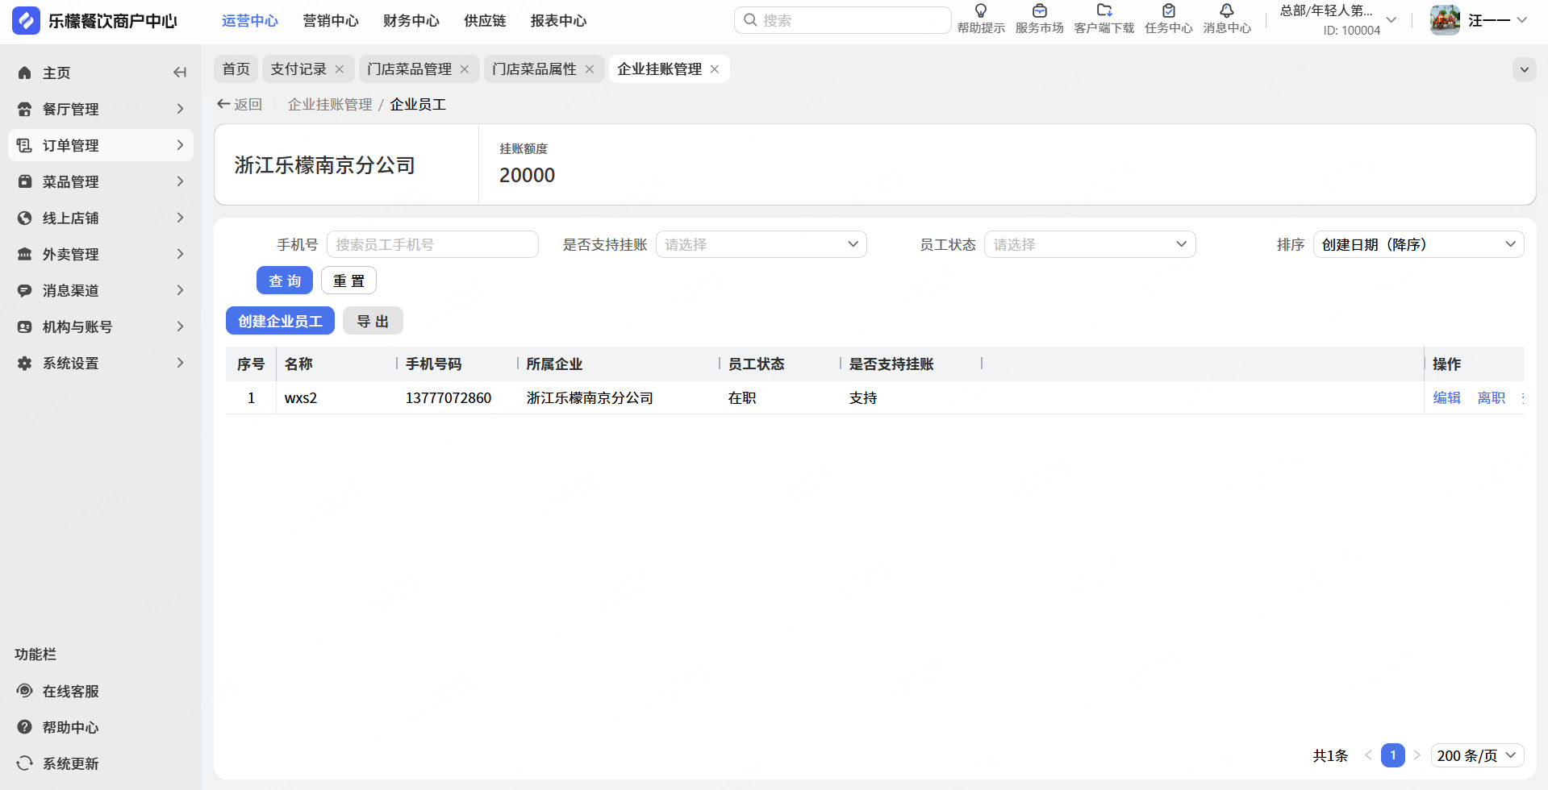Expand the 是否支持挂账 dropdown
The image size is (1548, 790).
[x=761, y=244]
